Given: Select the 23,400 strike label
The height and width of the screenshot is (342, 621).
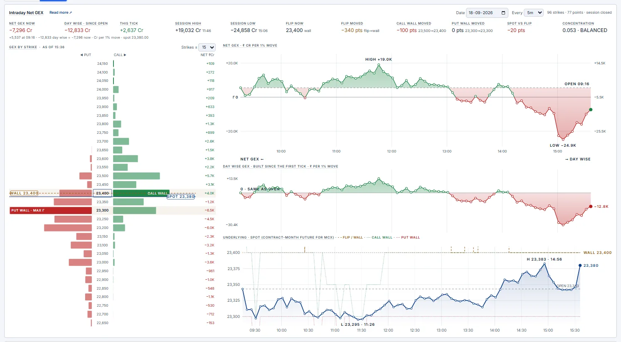Looking at the screenshot, I should (102, 193).
